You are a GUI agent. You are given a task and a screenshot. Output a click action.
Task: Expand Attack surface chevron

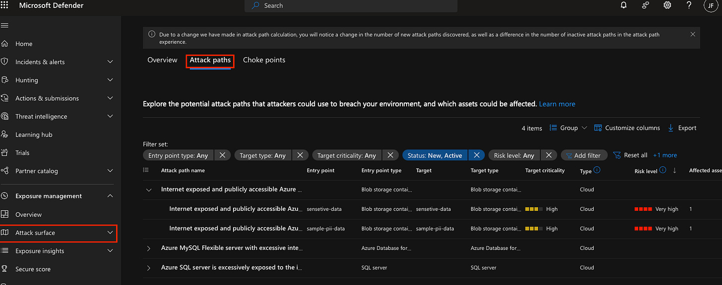point(110,233)
